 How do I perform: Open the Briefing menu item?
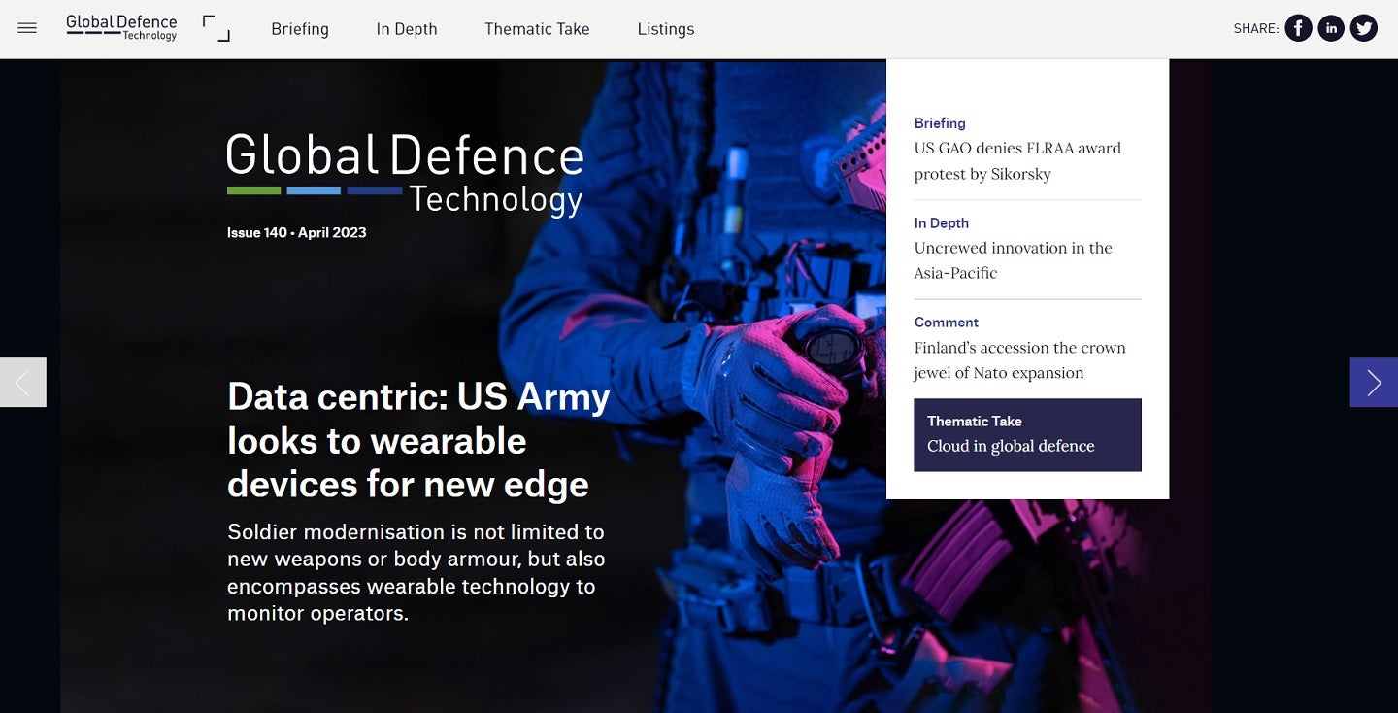(300, 29)
